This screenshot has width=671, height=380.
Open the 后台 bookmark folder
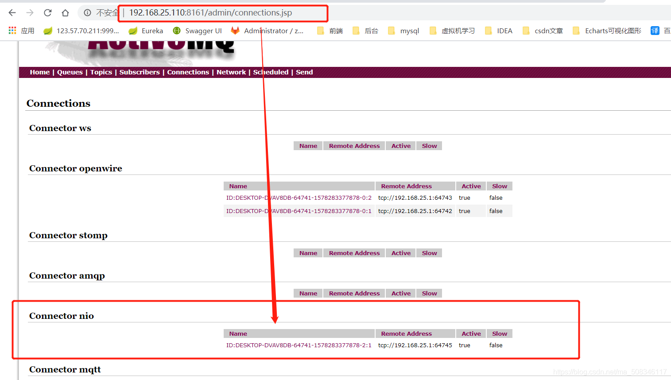point(365,31)
